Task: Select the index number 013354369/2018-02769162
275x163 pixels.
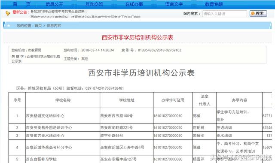Action: (159, 50)
